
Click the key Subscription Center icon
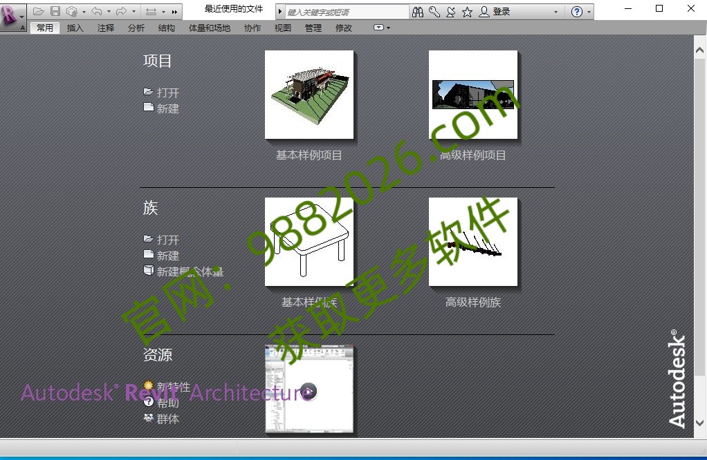click(x=434, y=12)
